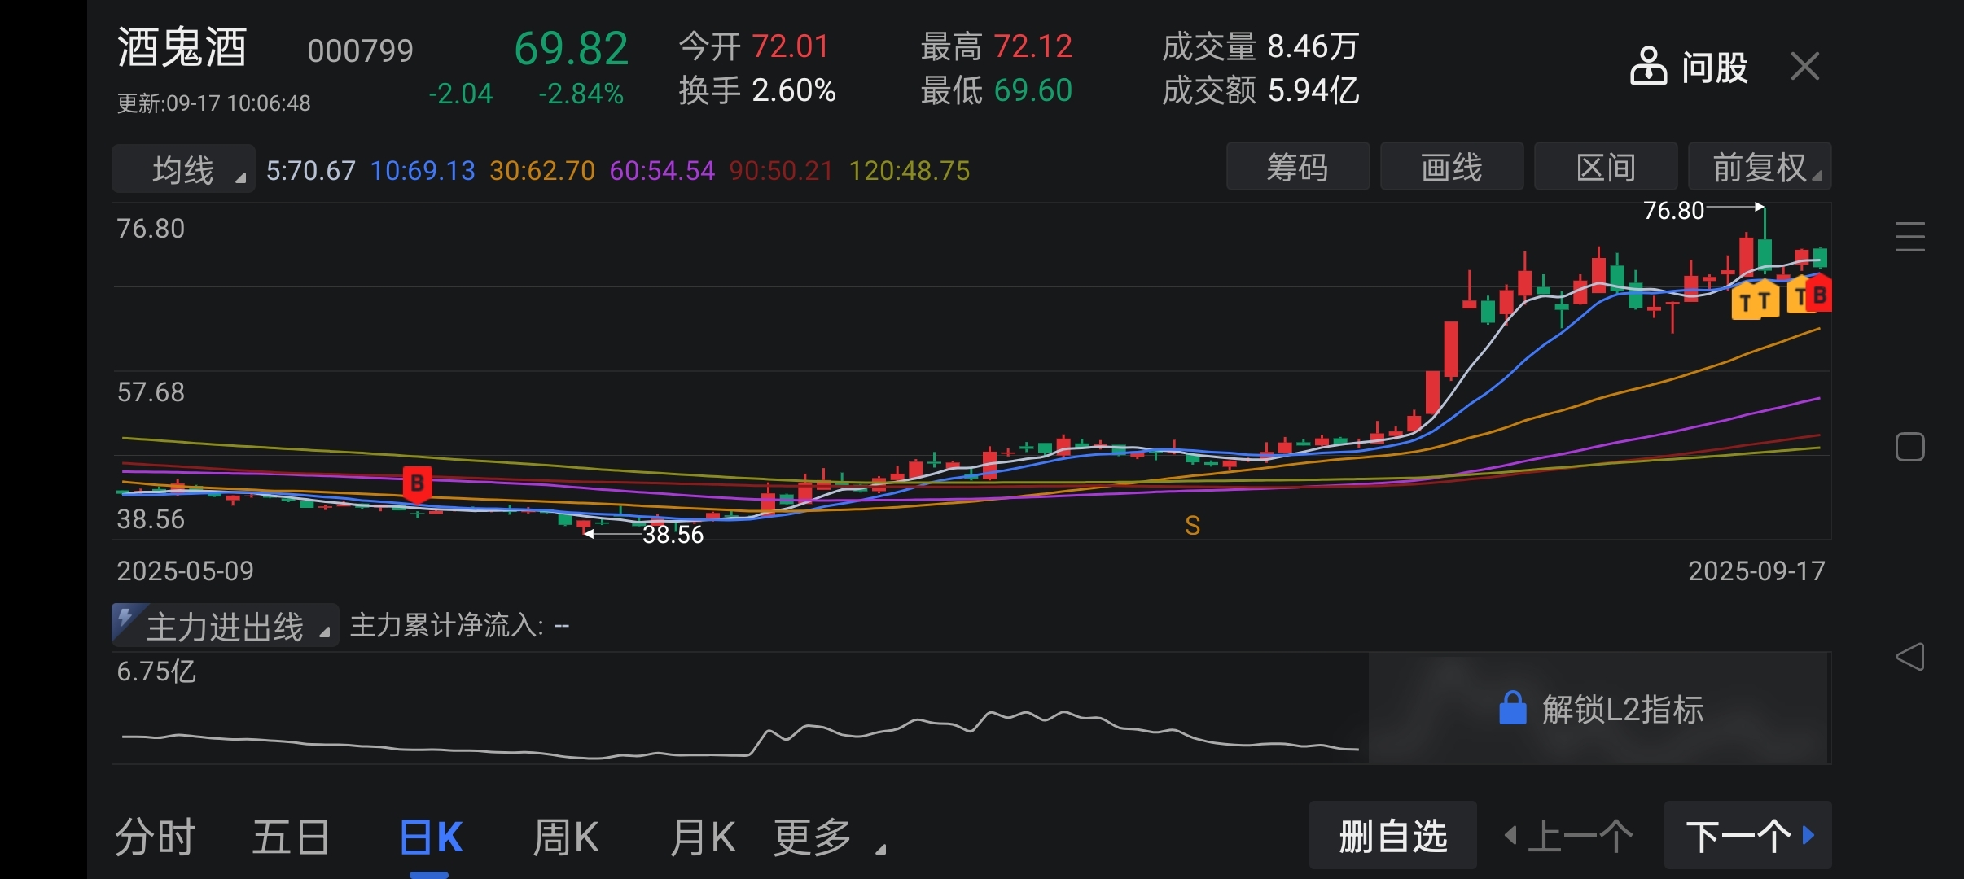Screen dimensions: 1964x879
Task: Tap the 今开 72.01 opening price
Action: (x=754, y=46)
